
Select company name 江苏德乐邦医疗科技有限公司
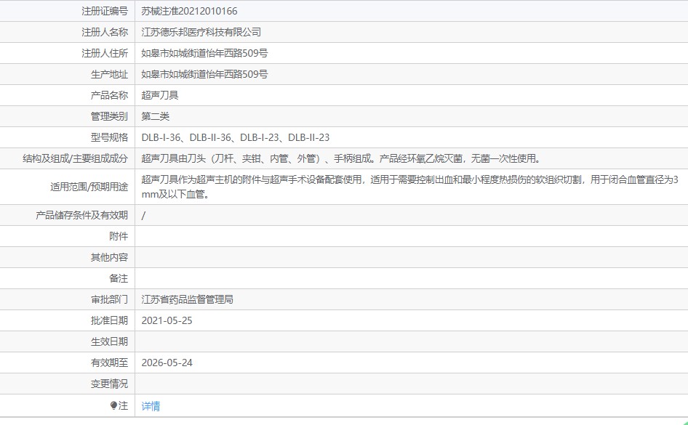(201, 32)
